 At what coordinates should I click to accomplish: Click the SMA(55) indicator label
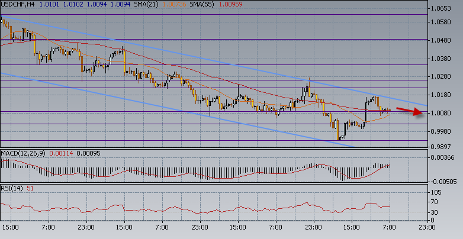pos(202,4)
